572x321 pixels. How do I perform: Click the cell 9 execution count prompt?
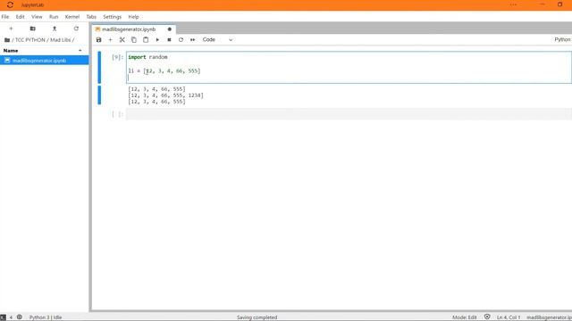coord(117,57)
